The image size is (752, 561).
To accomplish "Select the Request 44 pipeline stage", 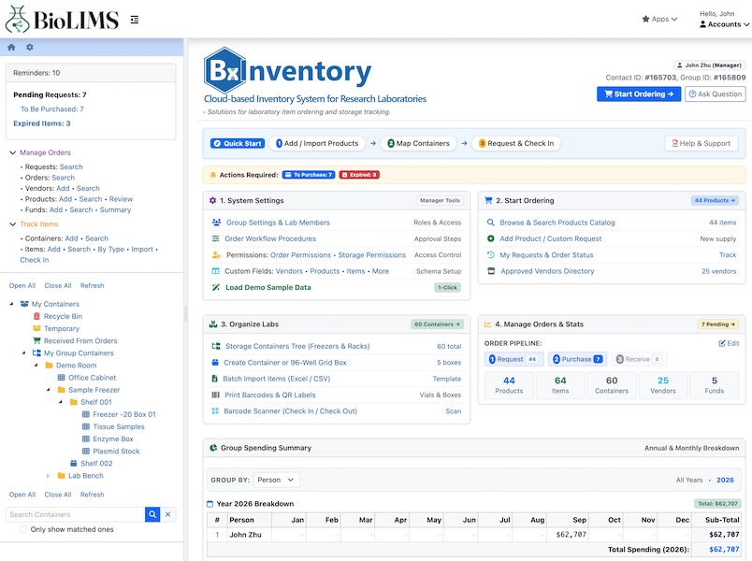I will click(x=513, y=359).
